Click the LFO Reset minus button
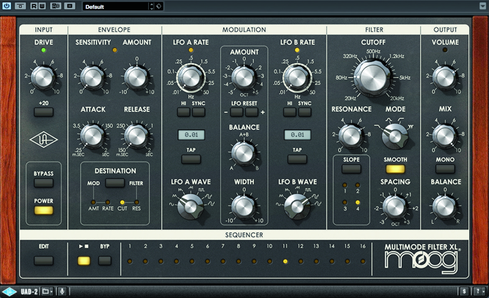 click(237, 112)
